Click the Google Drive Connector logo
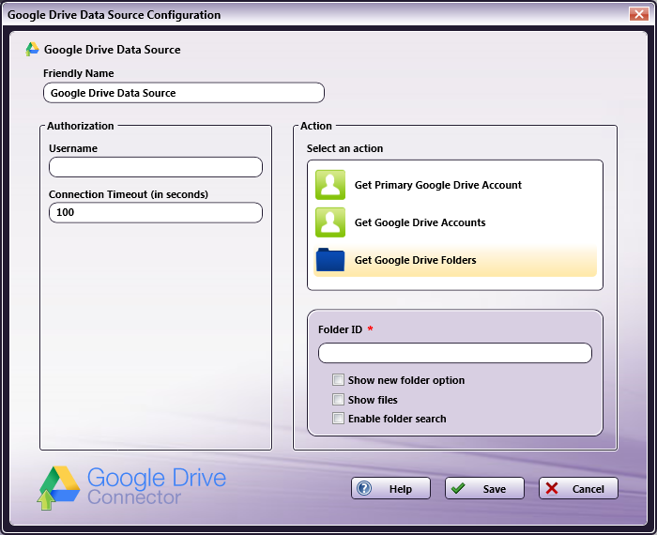This screenshot has width=657, height=535. pos(131,487)
